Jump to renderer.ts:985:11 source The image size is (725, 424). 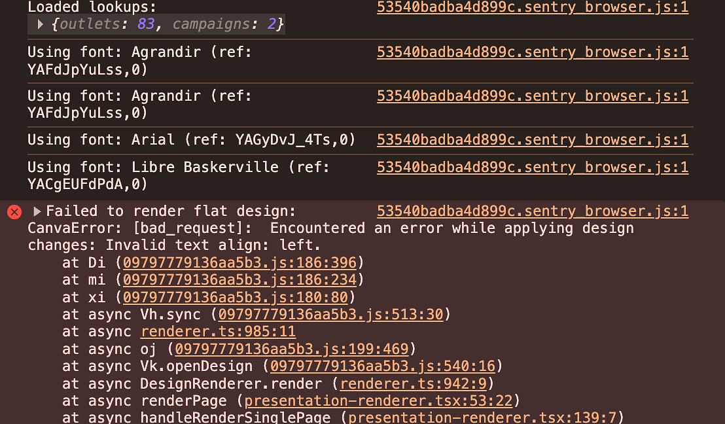pos(218,332)
